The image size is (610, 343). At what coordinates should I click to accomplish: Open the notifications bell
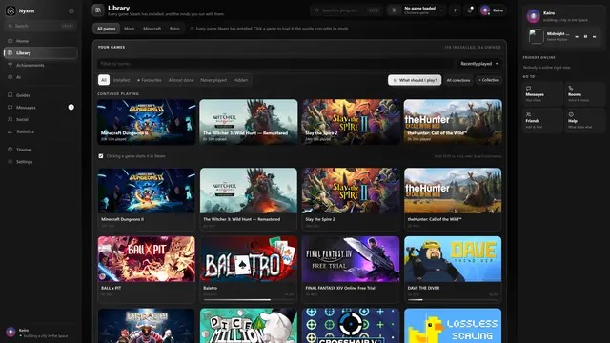pos(470,10)
